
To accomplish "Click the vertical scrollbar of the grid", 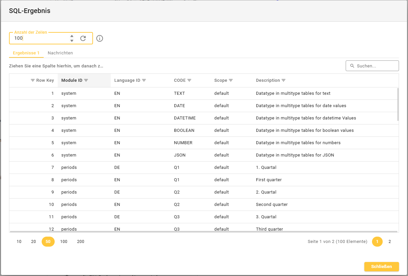I will point(398,104).
